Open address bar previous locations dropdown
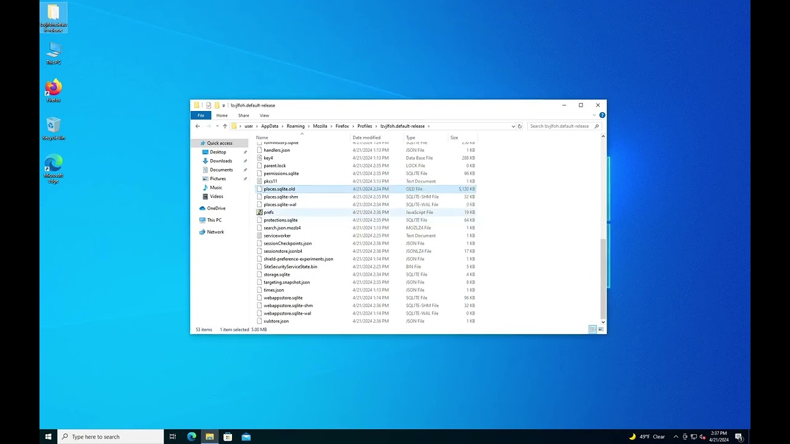The height and width of the screenshot is (444, 790). pos(513,126)
